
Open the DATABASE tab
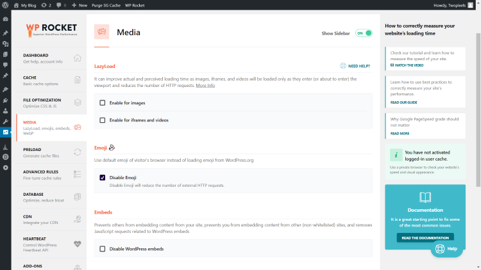51,197
